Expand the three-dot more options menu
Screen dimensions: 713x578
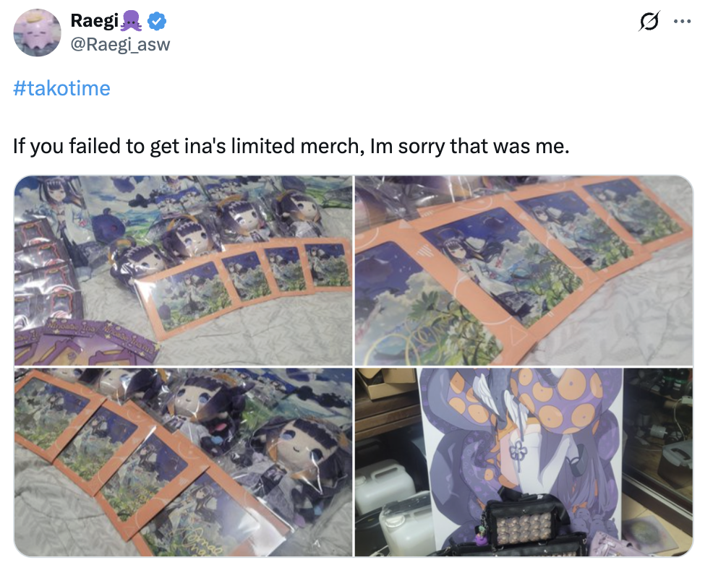(682, 21)
